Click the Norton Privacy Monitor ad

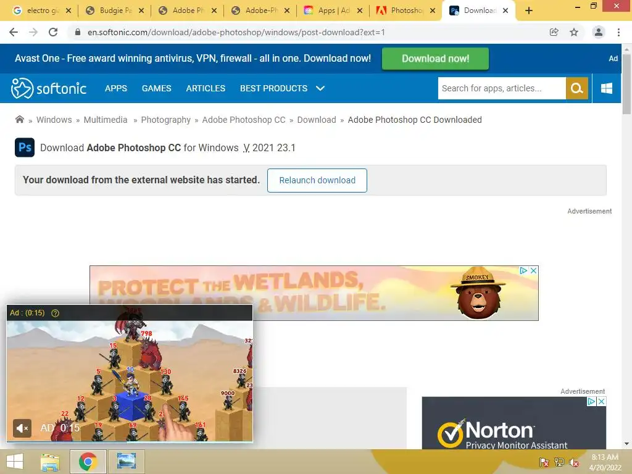tap(514, 423)
